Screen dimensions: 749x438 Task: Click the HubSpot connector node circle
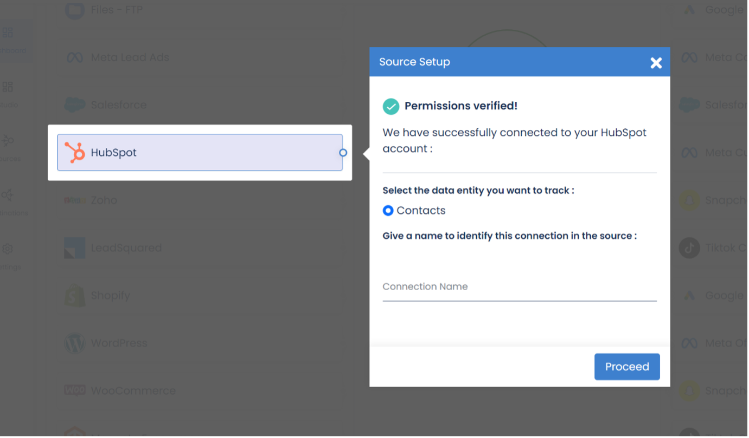click(x=344, y=153)
